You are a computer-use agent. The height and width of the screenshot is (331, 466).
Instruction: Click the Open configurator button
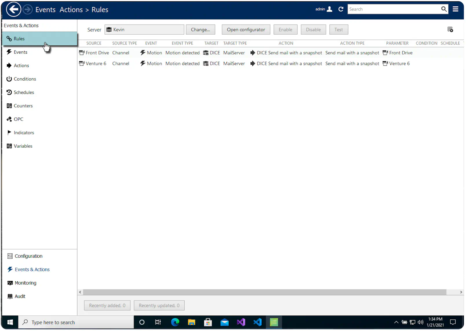246,29
